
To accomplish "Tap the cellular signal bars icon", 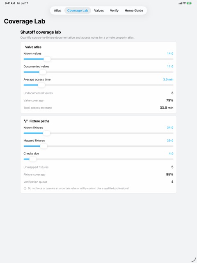I will (181, 3).
